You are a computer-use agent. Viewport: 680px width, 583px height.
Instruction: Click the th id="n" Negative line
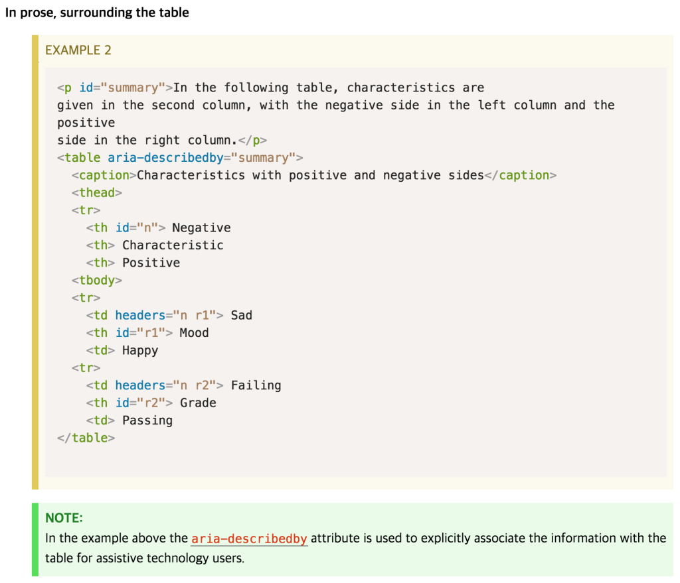(158, 227)
